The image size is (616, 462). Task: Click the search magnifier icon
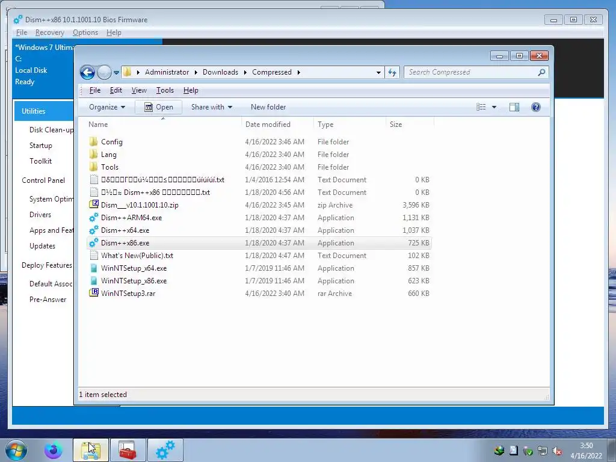point(541,72)
